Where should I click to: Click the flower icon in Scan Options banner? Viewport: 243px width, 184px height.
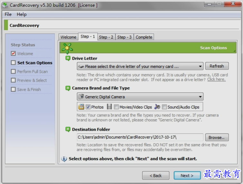[x=67, y=48]
